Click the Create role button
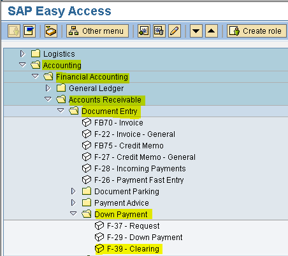288x256 pixels. [x=257, y=31]
